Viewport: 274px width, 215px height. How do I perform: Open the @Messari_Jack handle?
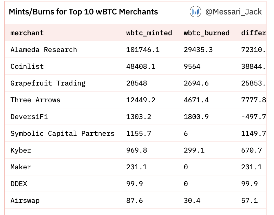[233, 12]
